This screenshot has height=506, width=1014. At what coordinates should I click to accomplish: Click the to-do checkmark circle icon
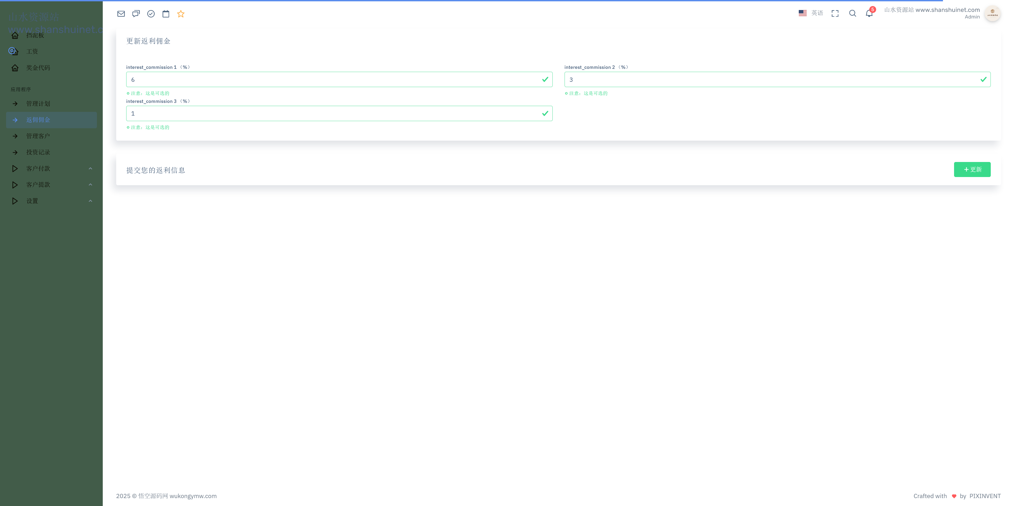tap(151, 14)
